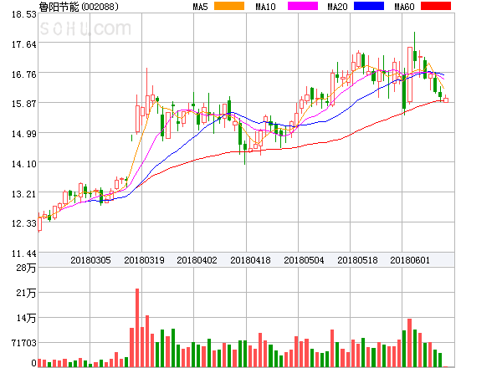The height and width of the screenshot is (368, 502).
Task: Click the MA5 legend label
Action: coord(200,7)
